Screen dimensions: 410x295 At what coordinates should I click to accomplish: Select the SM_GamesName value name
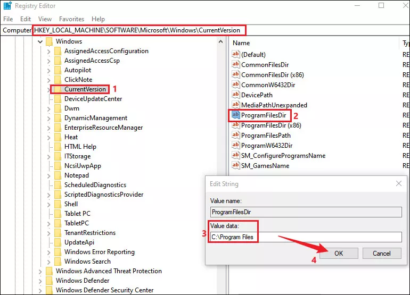265,166
